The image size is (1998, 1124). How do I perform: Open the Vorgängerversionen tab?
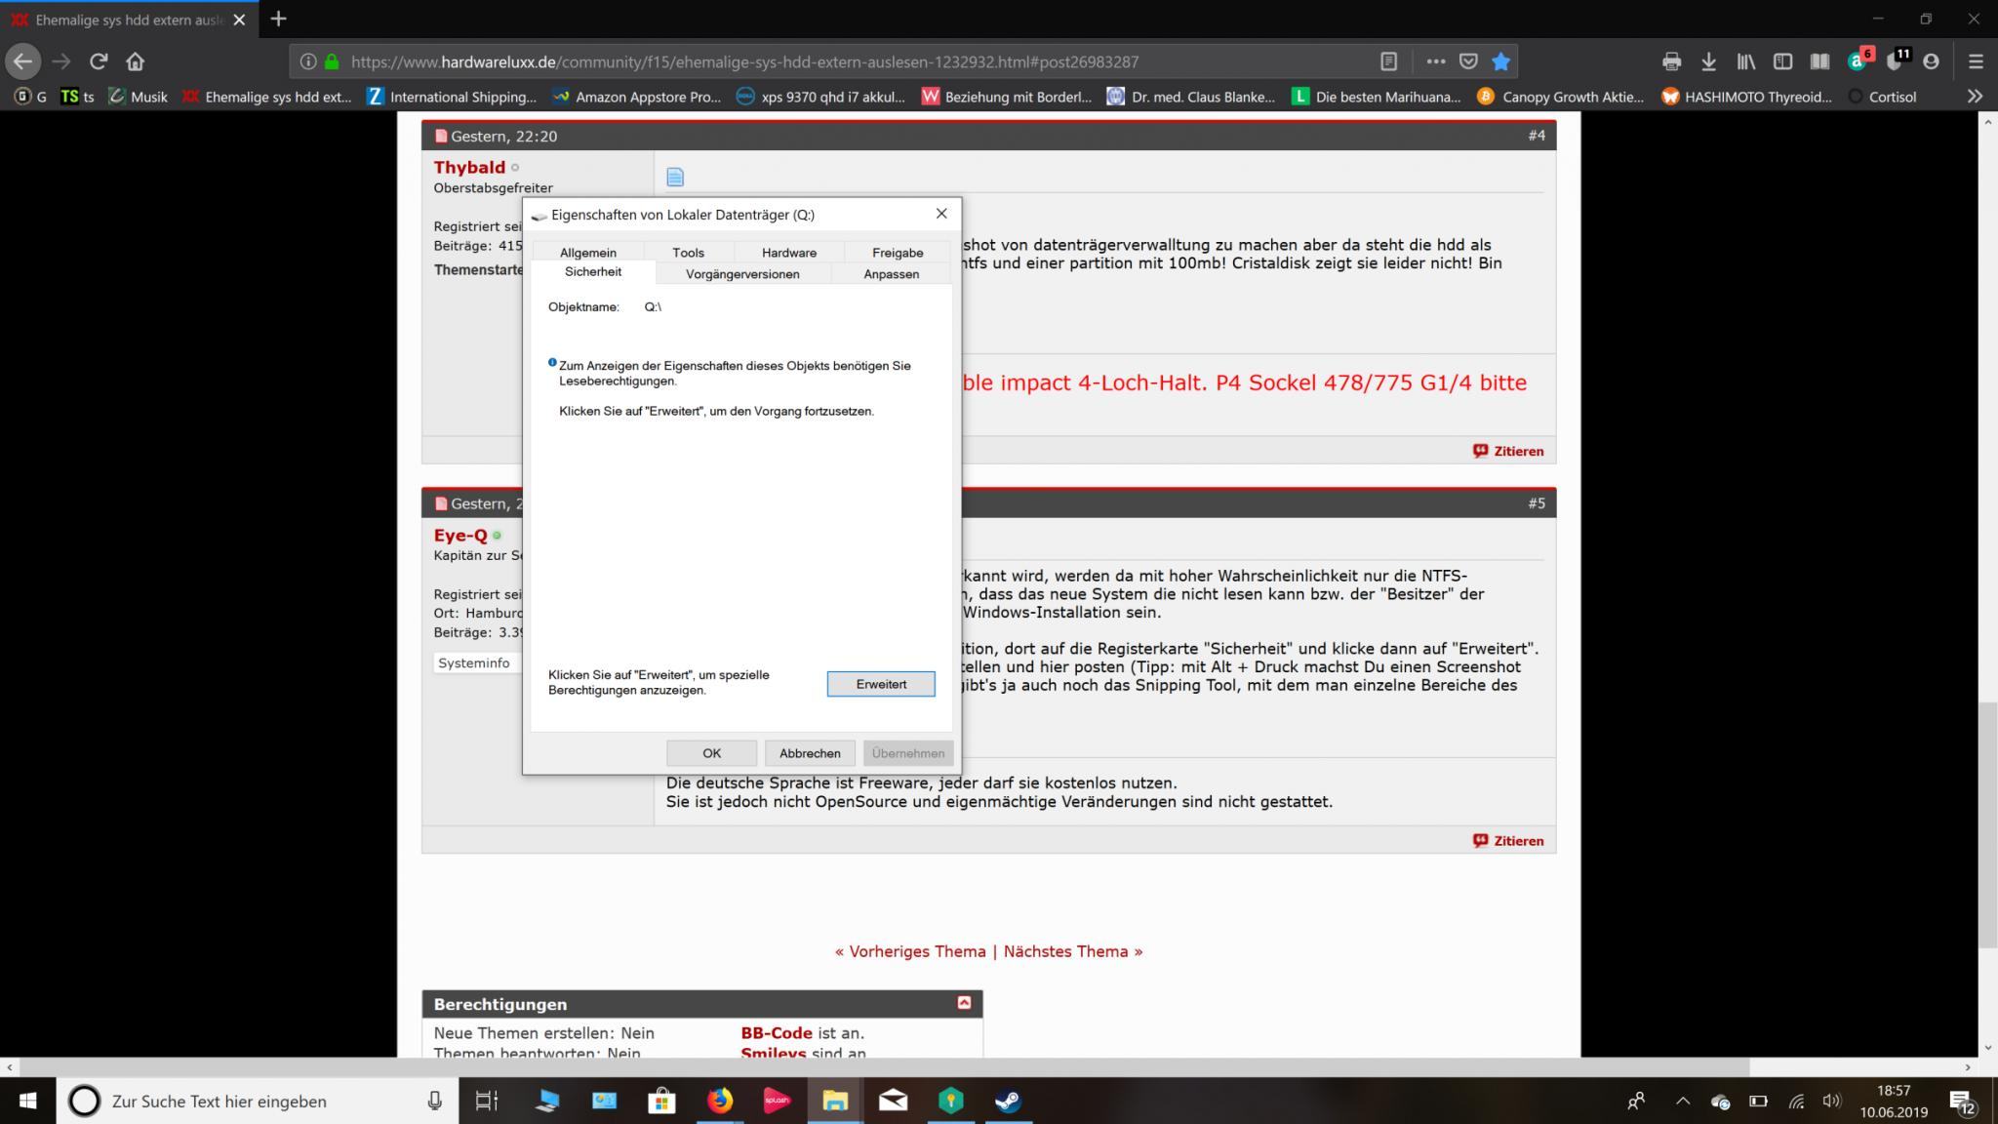[741, 274]
